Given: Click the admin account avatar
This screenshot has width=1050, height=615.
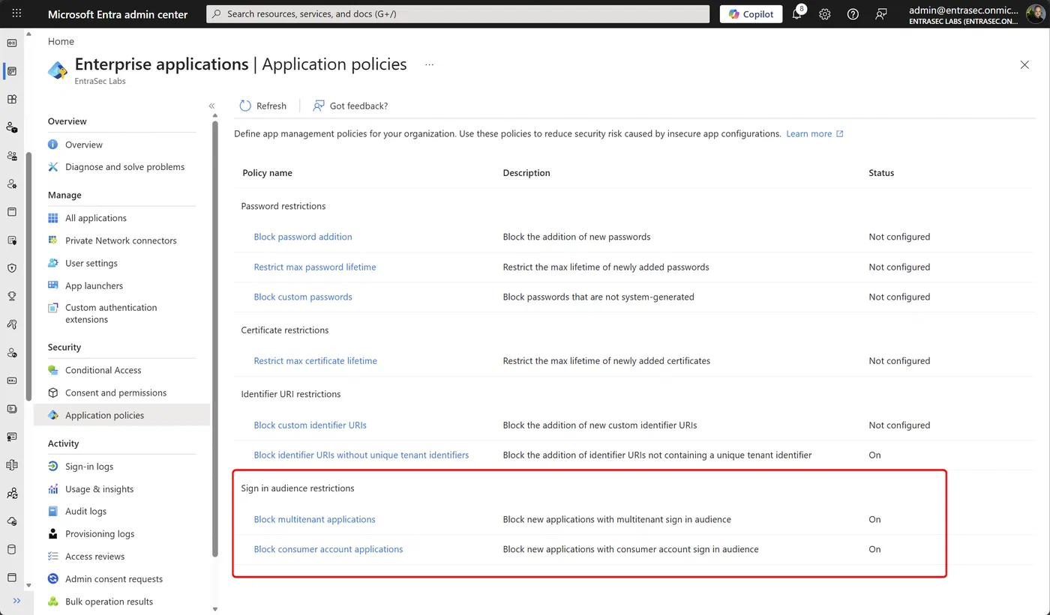Looking at the screenshot, I should 1035,14.
